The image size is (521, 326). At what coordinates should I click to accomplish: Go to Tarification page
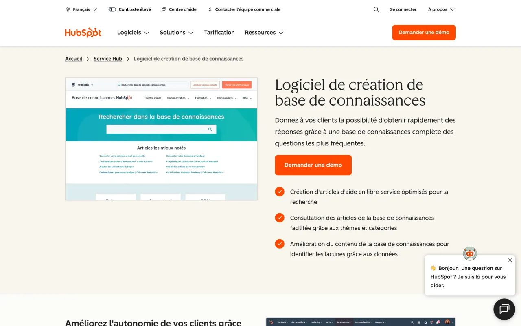pyautogui.click(x=219, y=33)
